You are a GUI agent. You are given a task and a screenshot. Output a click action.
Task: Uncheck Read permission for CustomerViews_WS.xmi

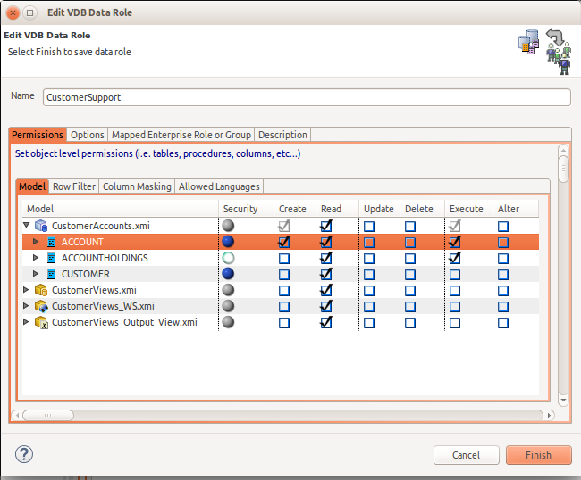pos(326,307)
